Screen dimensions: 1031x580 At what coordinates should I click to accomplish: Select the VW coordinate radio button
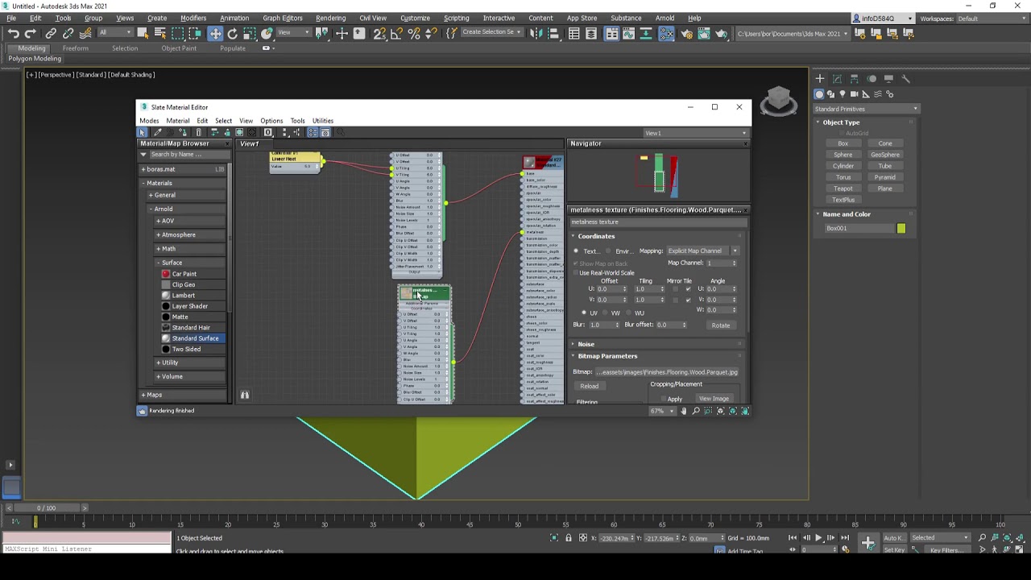[x=607, y=313]
